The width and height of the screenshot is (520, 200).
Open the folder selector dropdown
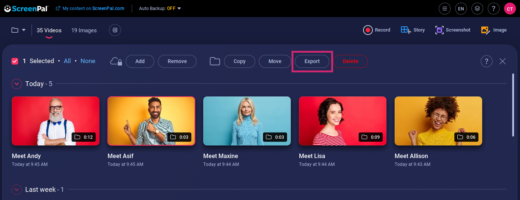18,30
